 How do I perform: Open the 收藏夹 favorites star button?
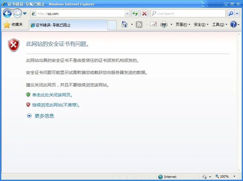[x=13, y=25]
